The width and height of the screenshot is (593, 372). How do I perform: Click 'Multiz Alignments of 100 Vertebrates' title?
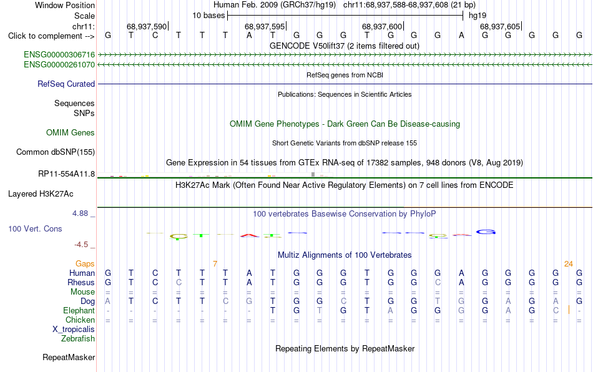click(345, 255)
